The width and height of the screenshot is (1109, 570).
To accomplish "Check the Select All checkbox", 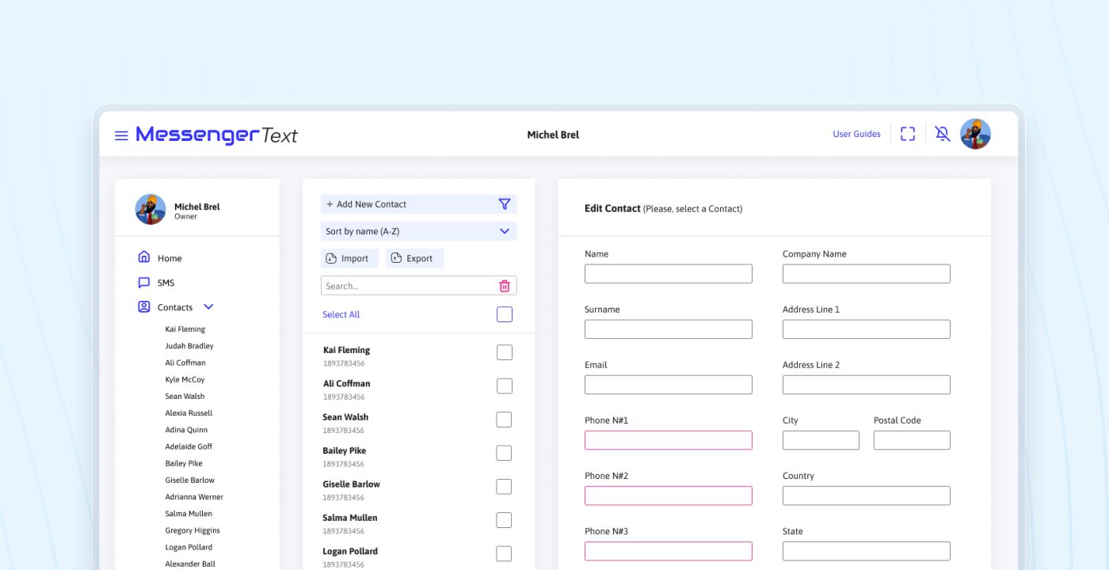I will (505, 314).
